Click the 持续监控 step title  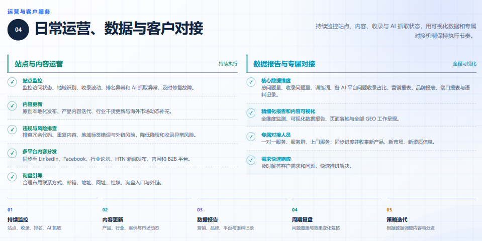tap(18, 220)
